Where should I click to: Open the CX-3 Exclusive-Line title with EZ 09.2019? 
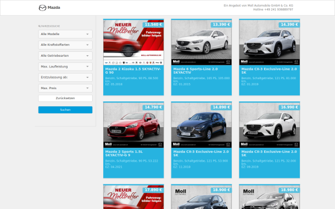click(x=269, y=153)
